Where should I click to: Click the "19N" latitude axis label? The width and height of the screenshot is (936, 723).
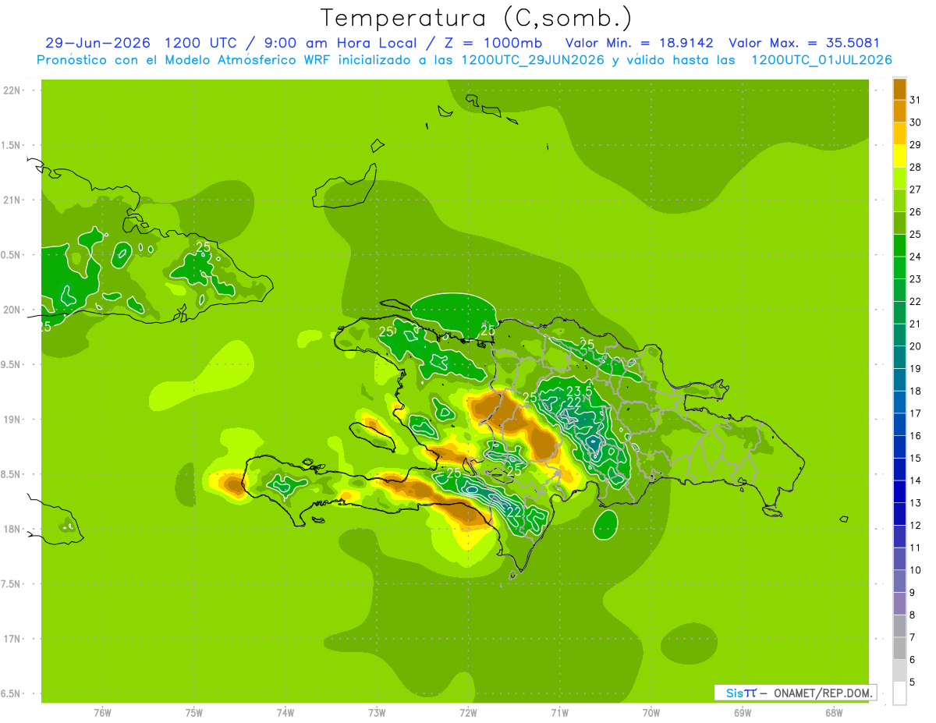[12, 420]
